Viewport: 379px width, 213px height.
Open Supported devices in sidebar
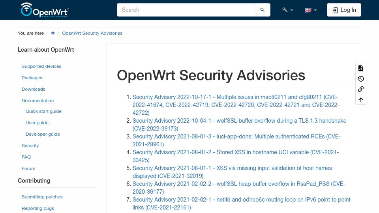click(x=41, y=66)
